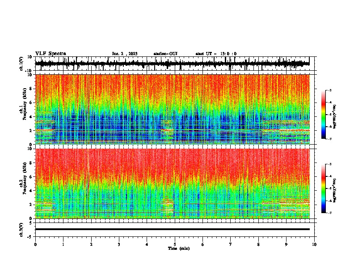Click ch.1 spectrogram 8 kHz tick label
Image resolution: width=354 pixels, height=274 pixels.
[31, 89]
